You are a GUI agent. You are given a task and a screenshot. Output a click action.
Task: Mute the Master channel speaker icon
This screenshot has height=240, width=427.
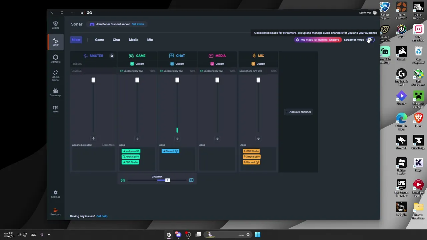[x=93, y=138]
